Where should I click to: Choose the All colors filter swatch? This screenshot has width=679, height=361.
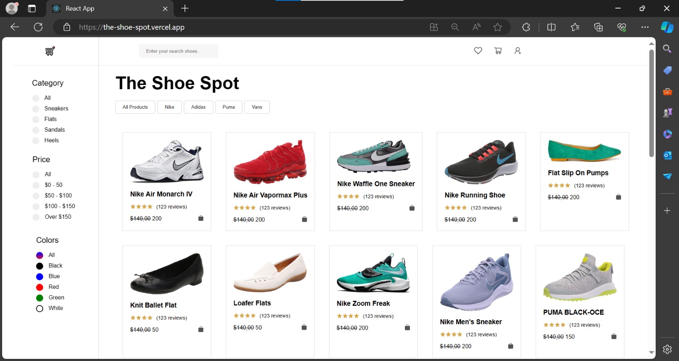pos(39,255)
